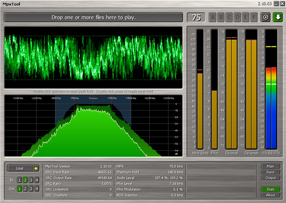
Task: Click the MPX 75.5 kHz value
Action: click(x=176, y=166)
